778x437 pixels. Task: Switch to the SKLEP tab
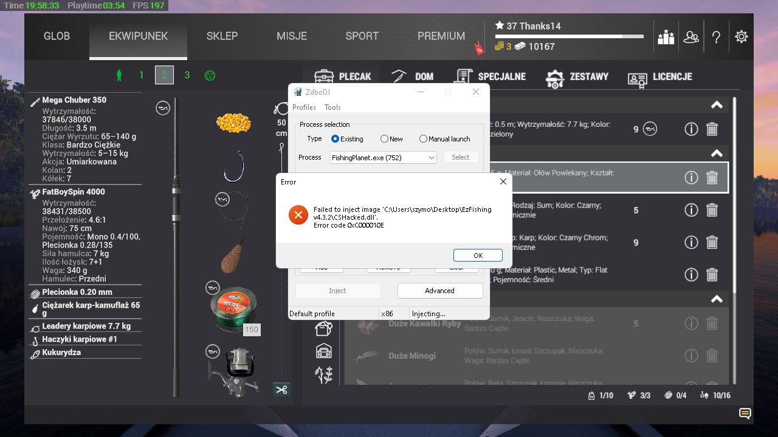(x=222, y=36)
